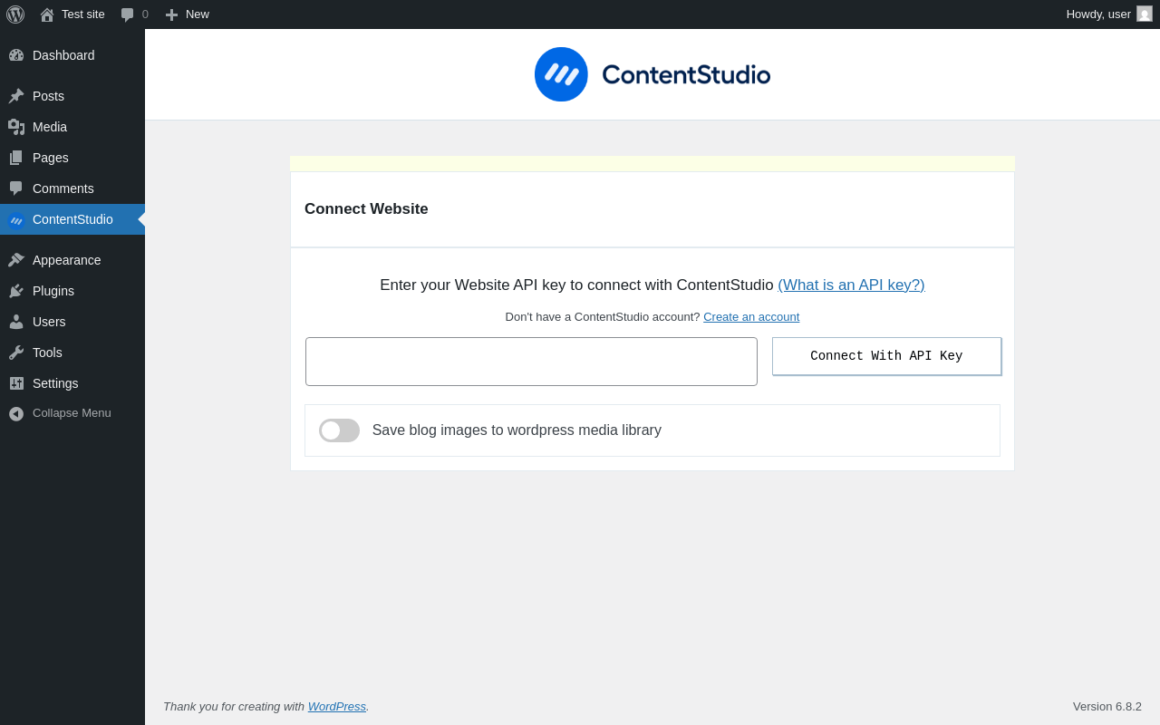Open the Plugins menu
Screen dimensions: 1160x725
(72, 291)
